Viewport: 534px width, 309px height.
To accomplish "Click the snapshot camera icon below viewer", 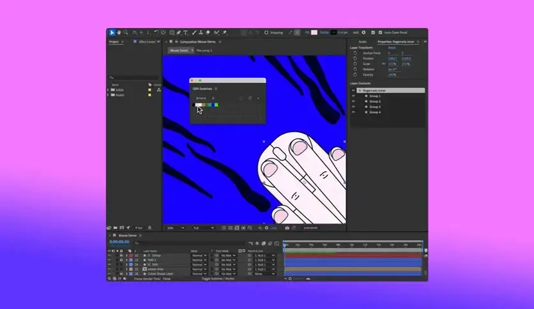I will click(x=287, y=228).
